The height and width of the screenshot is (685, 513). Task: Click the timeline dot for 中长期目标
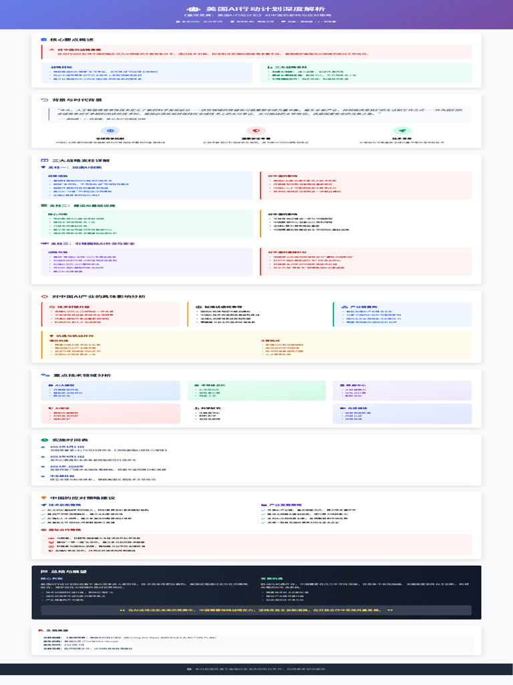[43, 476]
